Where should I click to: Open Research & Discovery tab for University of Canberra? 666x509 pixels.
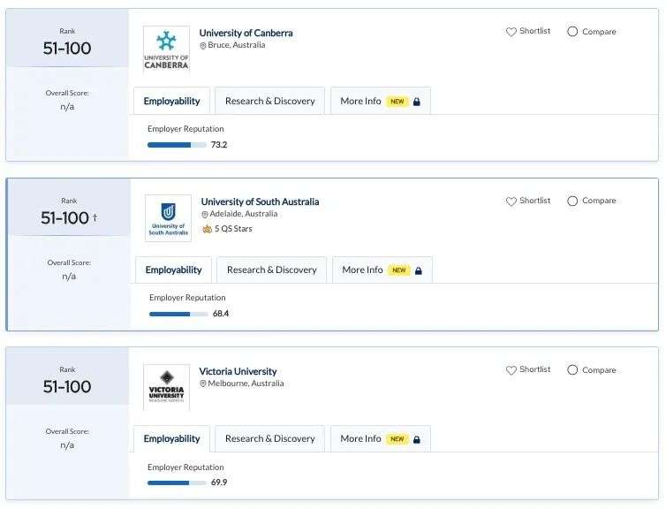(x=270, y=101)
